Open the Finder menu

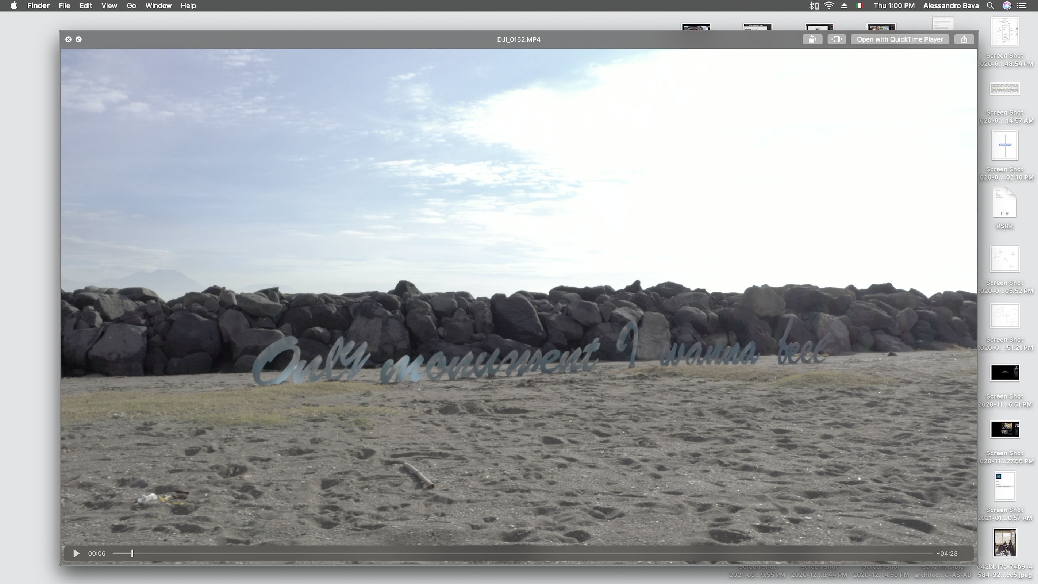click(38, 5)
